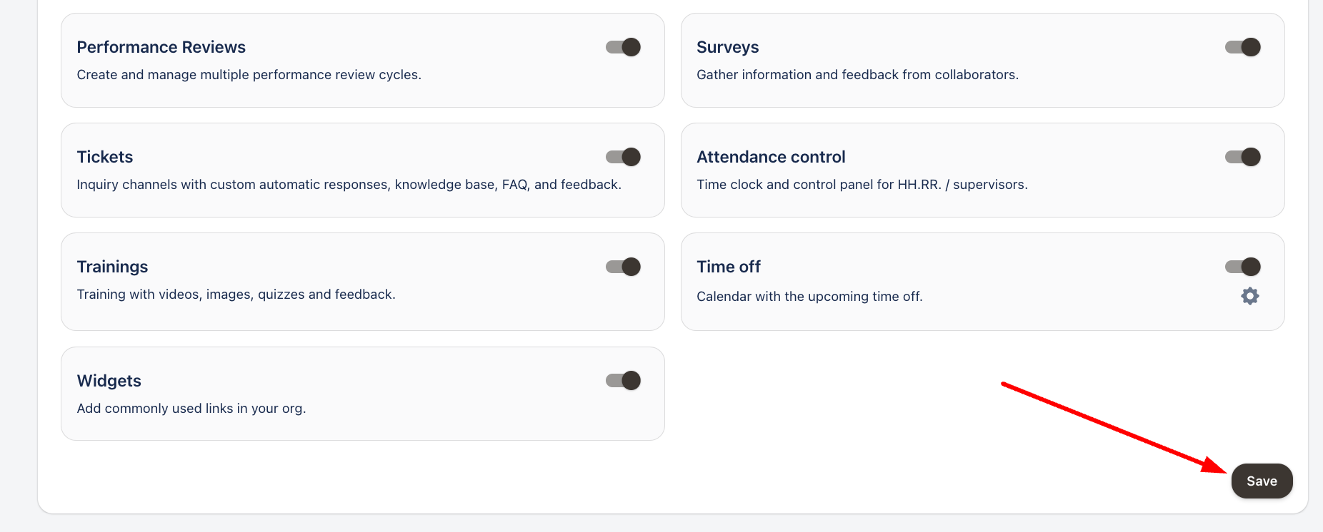
Task: Click 'Calendar with the upcoming time off' text
Action: tap(809, 297)
